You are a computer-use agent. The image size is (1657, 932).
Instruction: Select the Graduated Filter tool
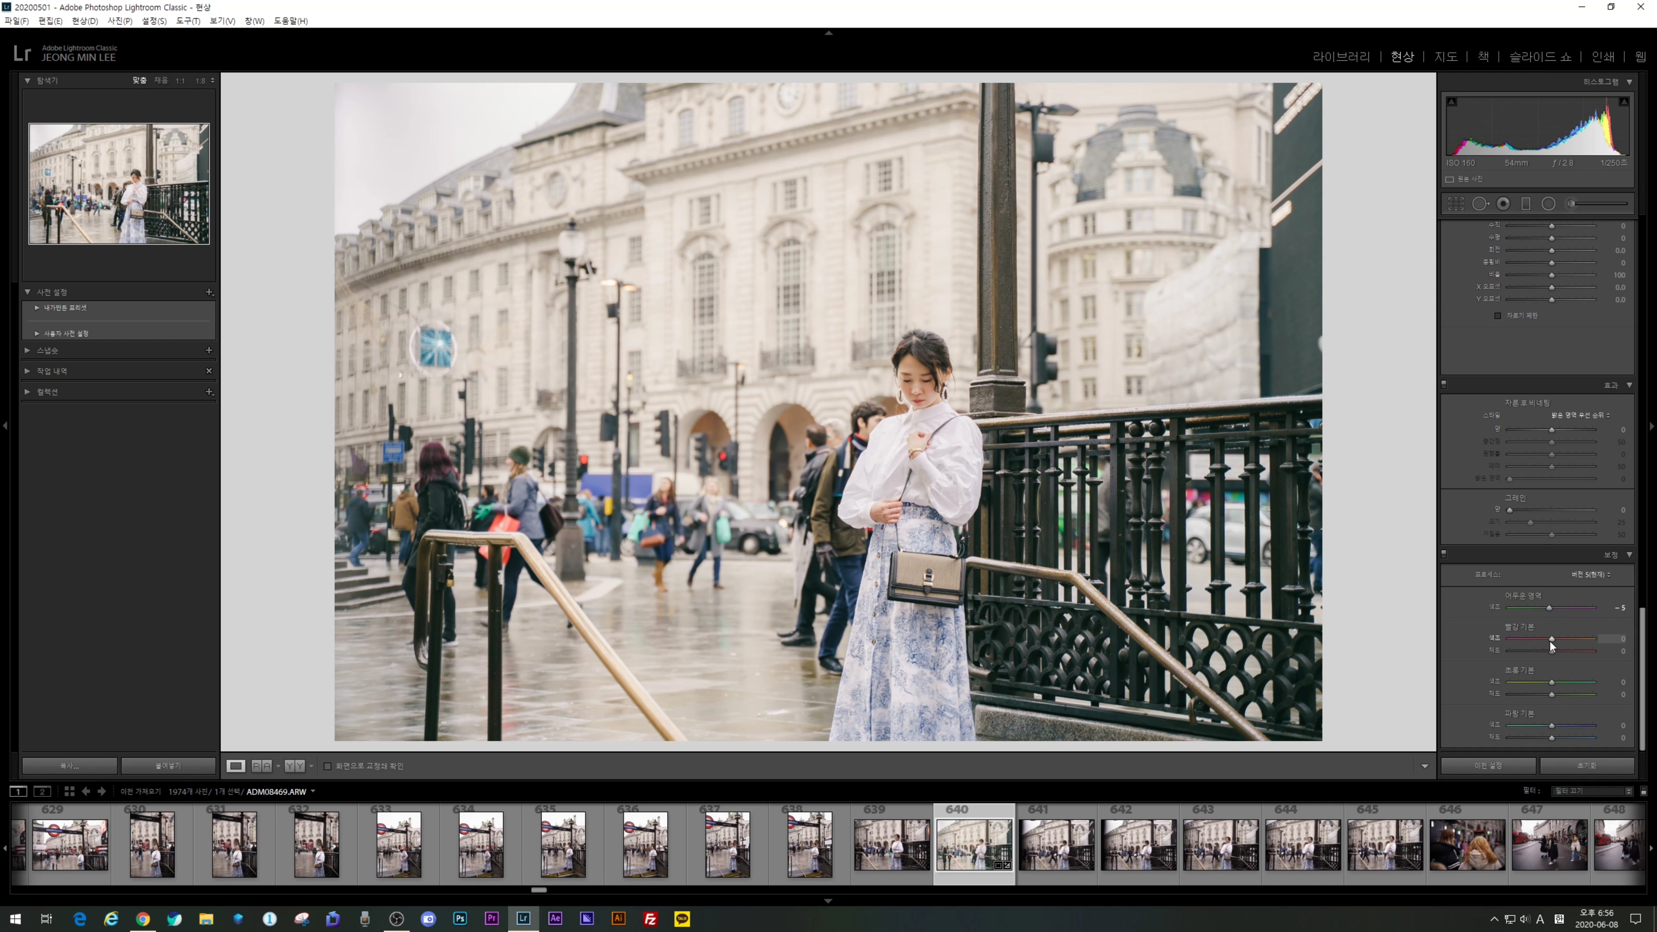[1526, 204]
